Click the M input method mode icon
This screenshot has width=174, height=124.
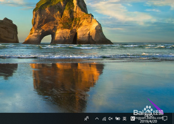coord(133,119)
